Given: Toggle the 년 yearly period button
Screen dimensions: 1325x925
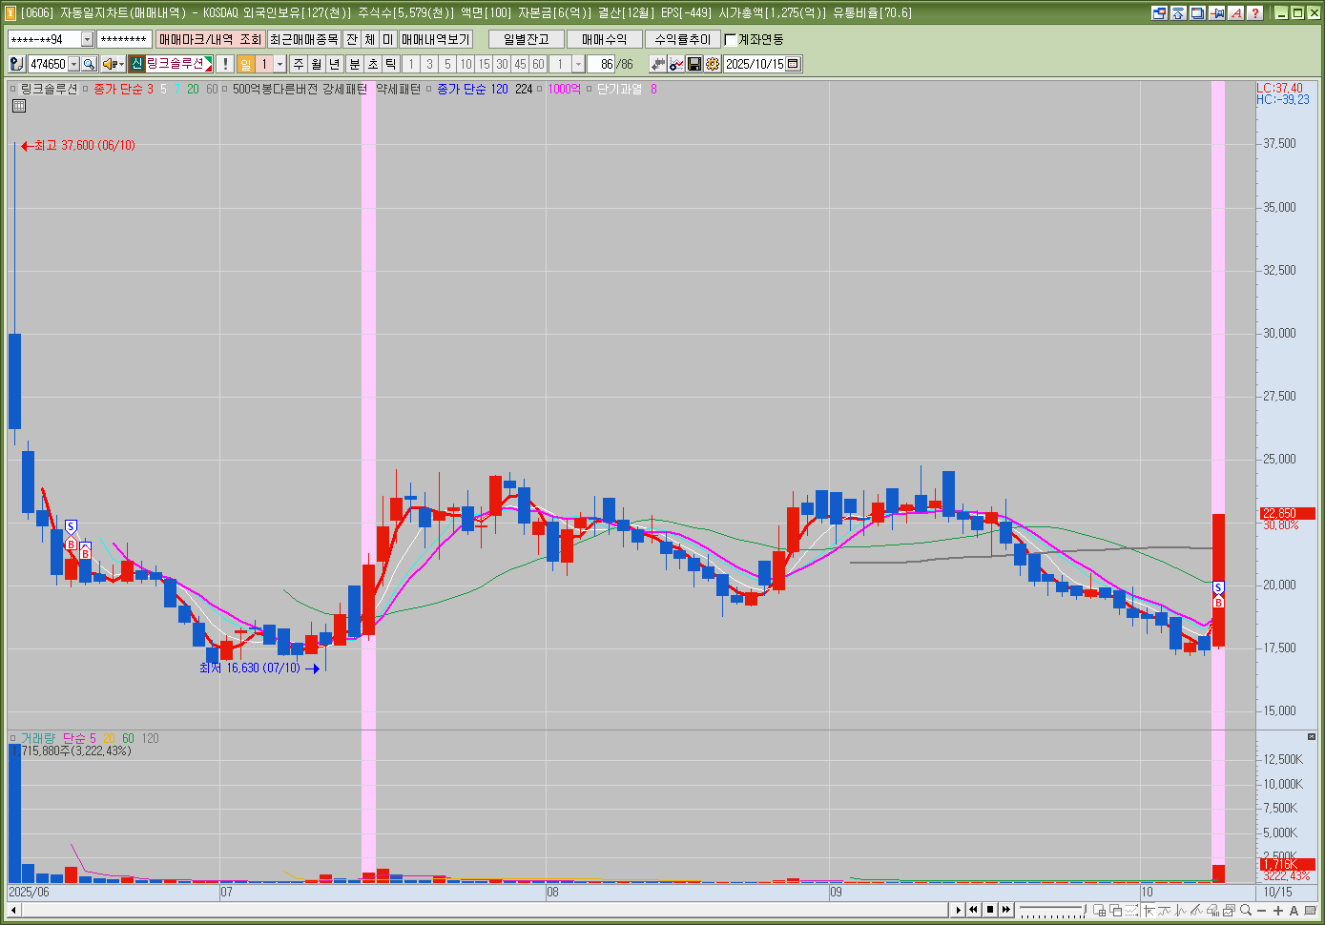Looking at the screenshot, I should point(335,64).
